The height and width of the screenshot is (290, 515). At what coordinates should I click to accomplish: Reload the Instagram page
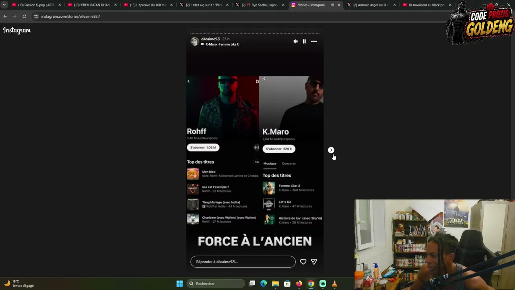pyautogui.click(x=24, y=16)
